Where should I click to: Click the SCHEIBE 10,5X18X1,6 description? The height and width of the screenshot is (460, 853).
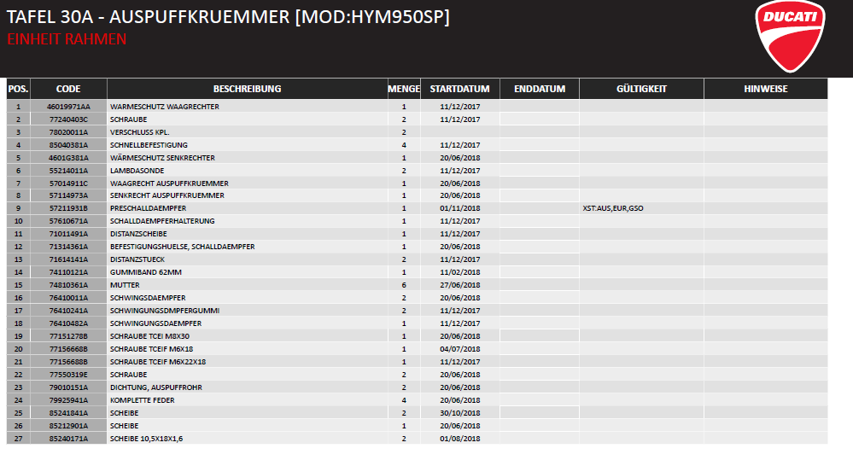click(x=146, y=439)
